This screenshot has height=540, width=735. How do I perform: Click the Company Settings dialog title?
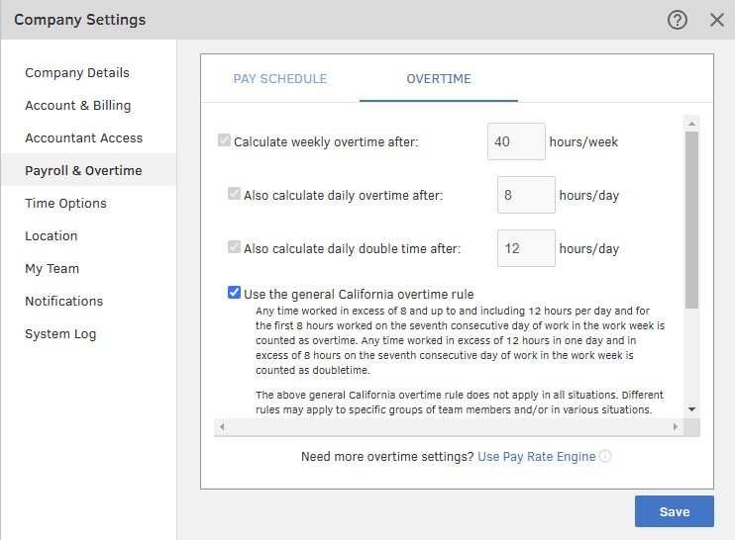[x=79, y=20]
